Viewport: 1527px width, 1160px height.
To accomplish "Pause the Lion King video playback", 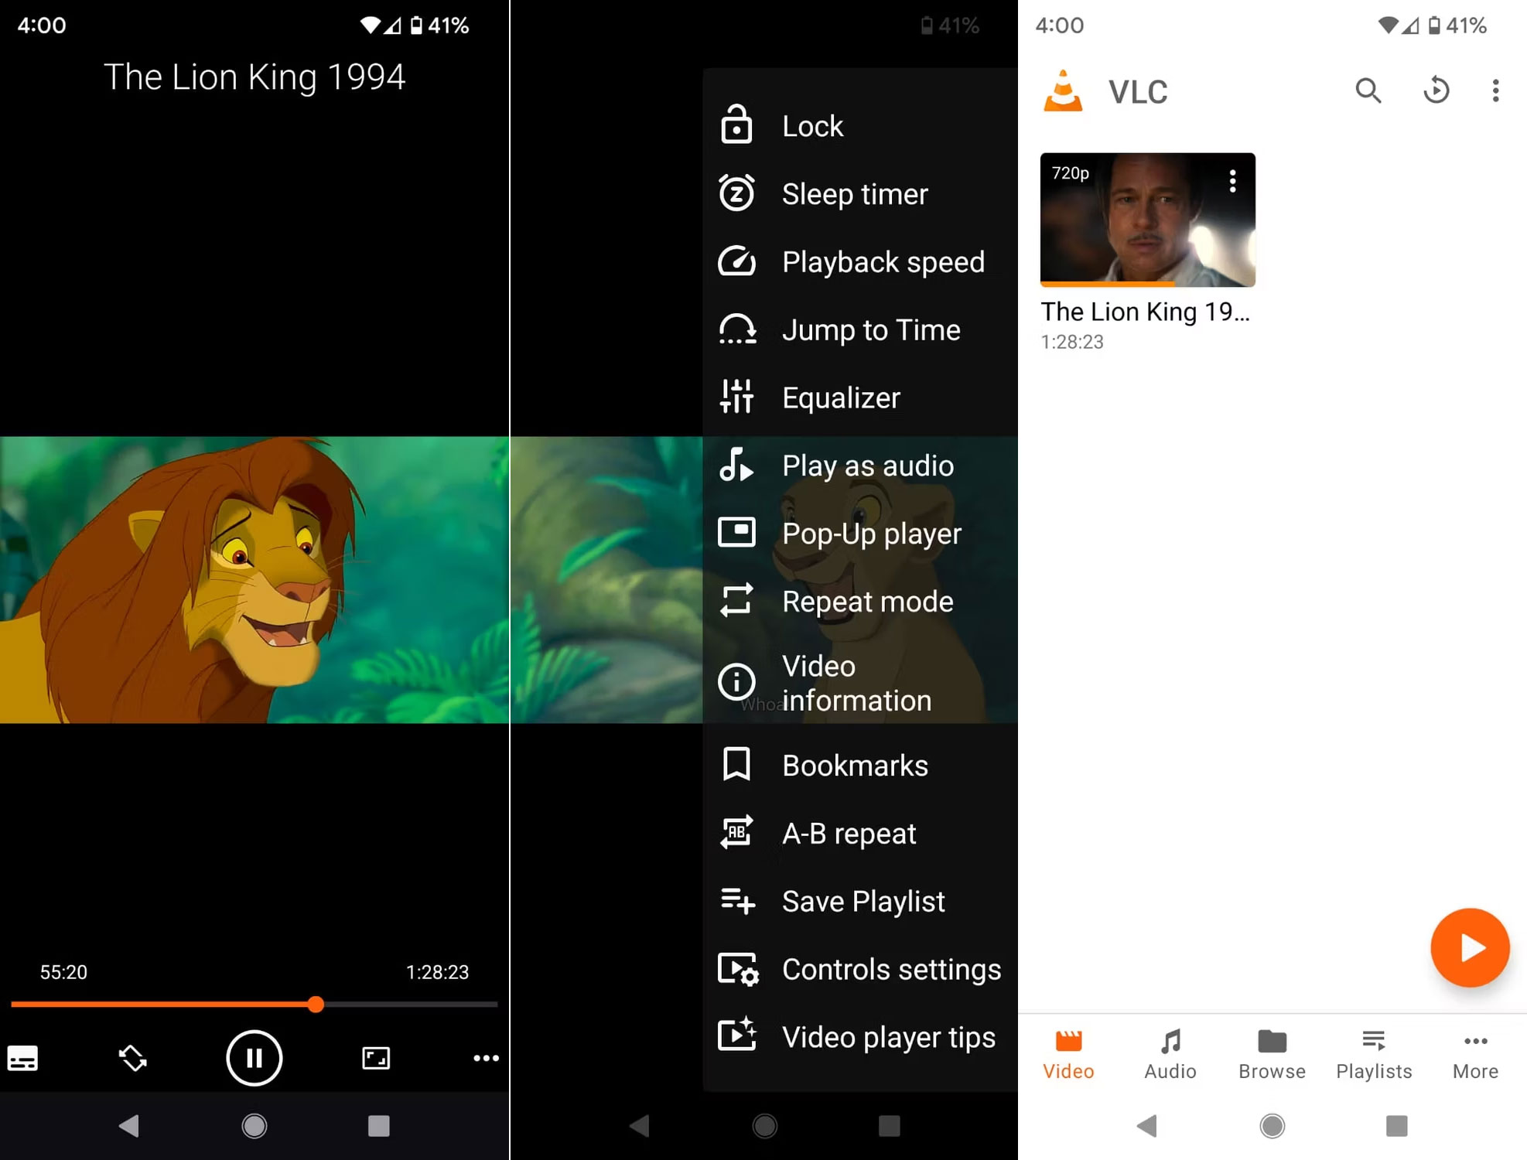I will click(254, 1058).
